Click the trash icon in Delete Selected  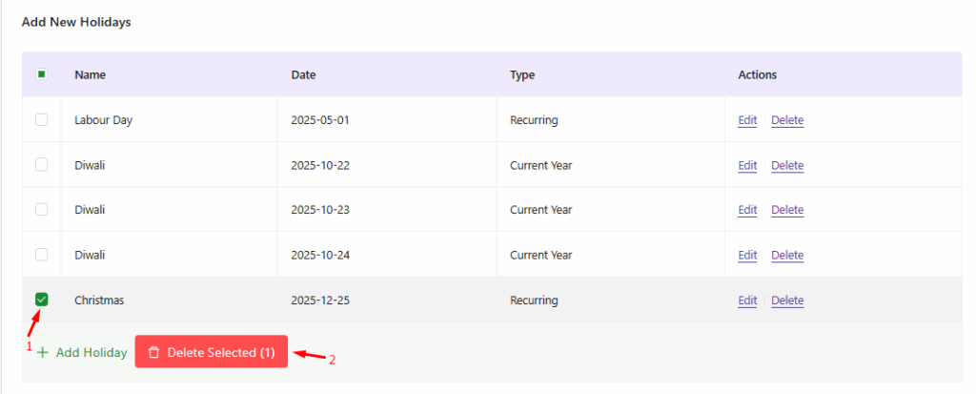[x=153, y=353]
